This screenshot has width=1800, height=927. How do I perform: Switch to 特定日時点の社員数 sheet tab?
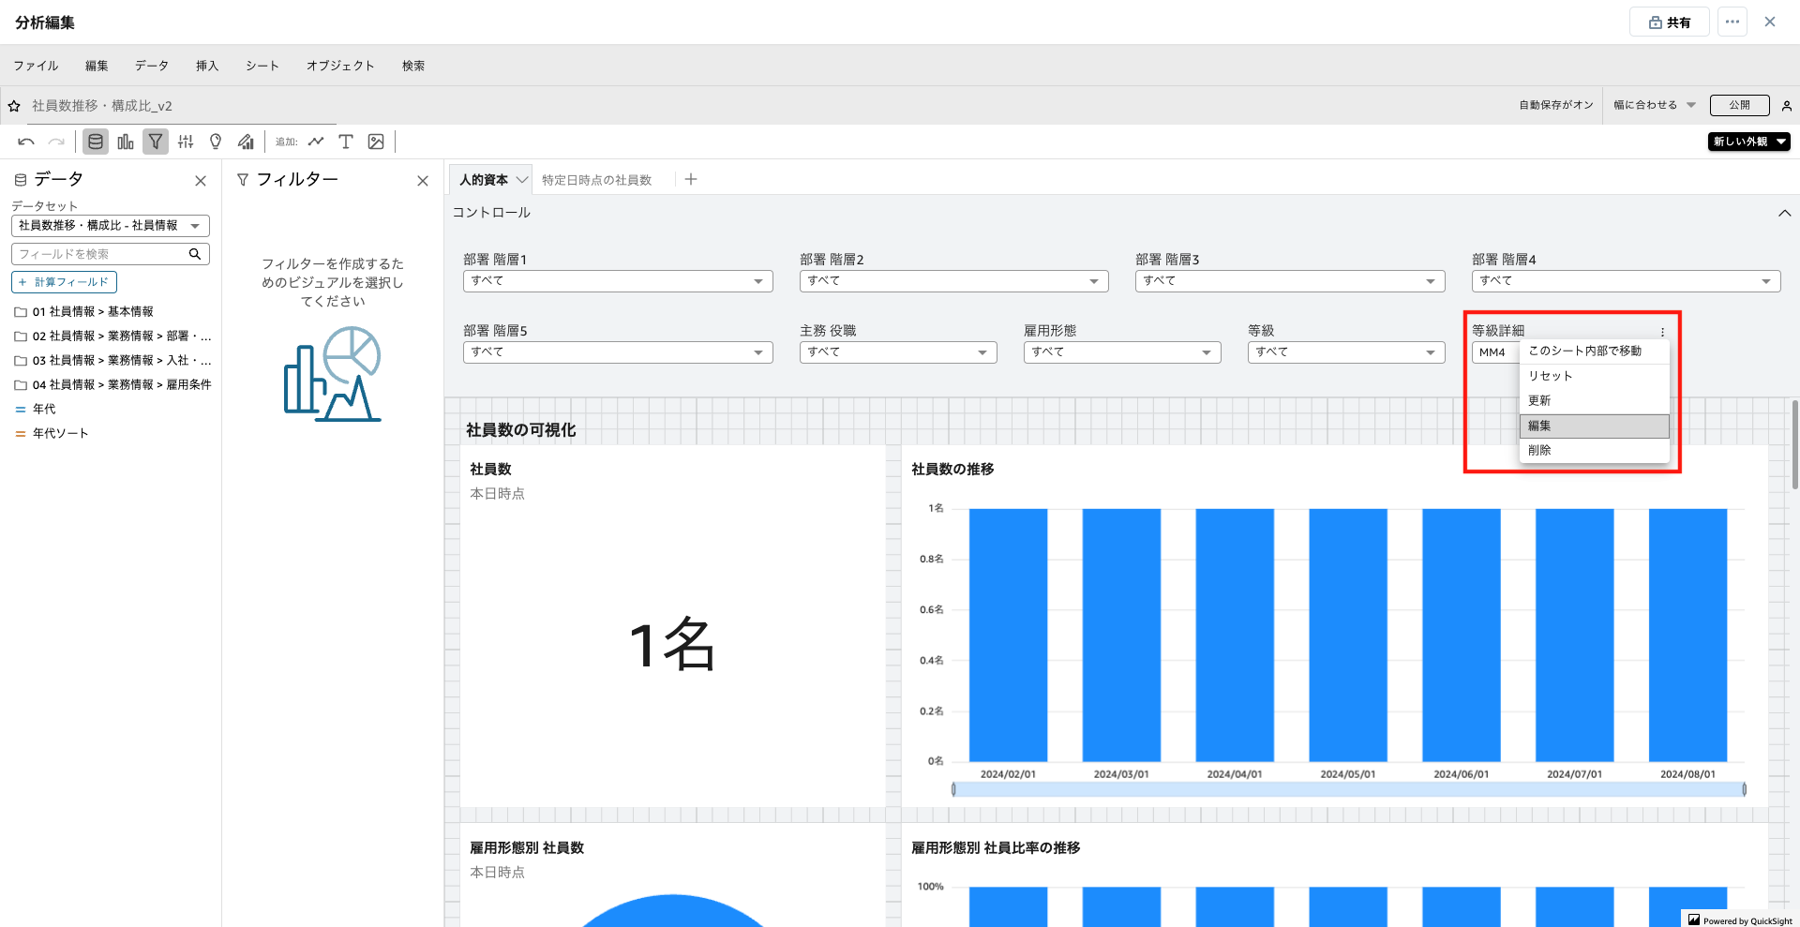tap(596, 180)
